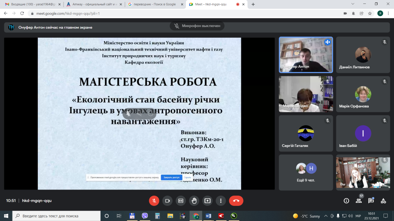Open the tab search chevron
Image resolution: width=394 pixels, height=221 pixels.
pos(353,4)
